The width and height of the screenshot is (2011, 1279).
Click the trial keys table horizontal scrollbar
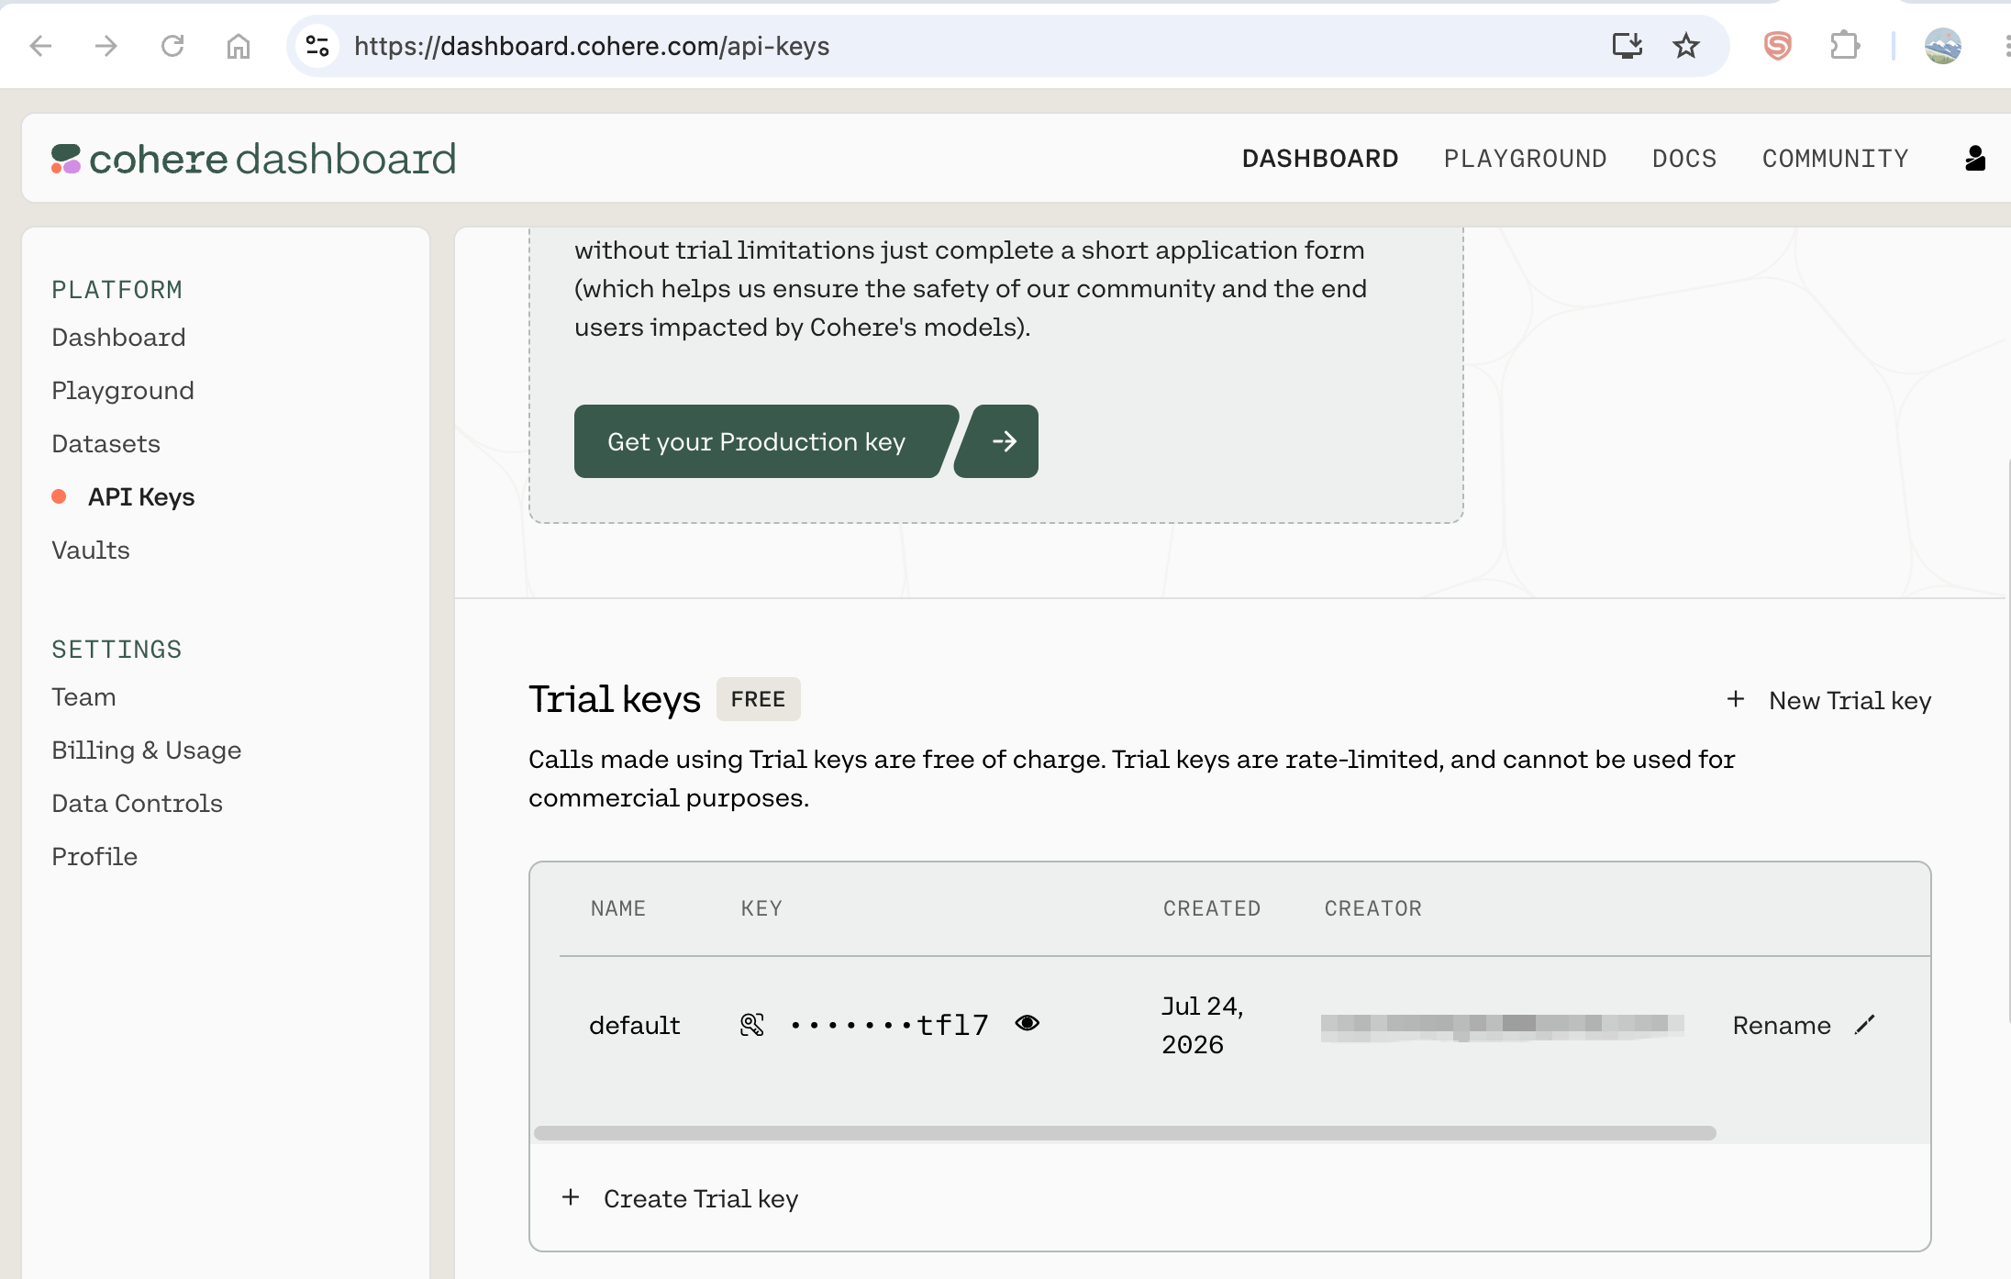[x=1125, y=1133]
